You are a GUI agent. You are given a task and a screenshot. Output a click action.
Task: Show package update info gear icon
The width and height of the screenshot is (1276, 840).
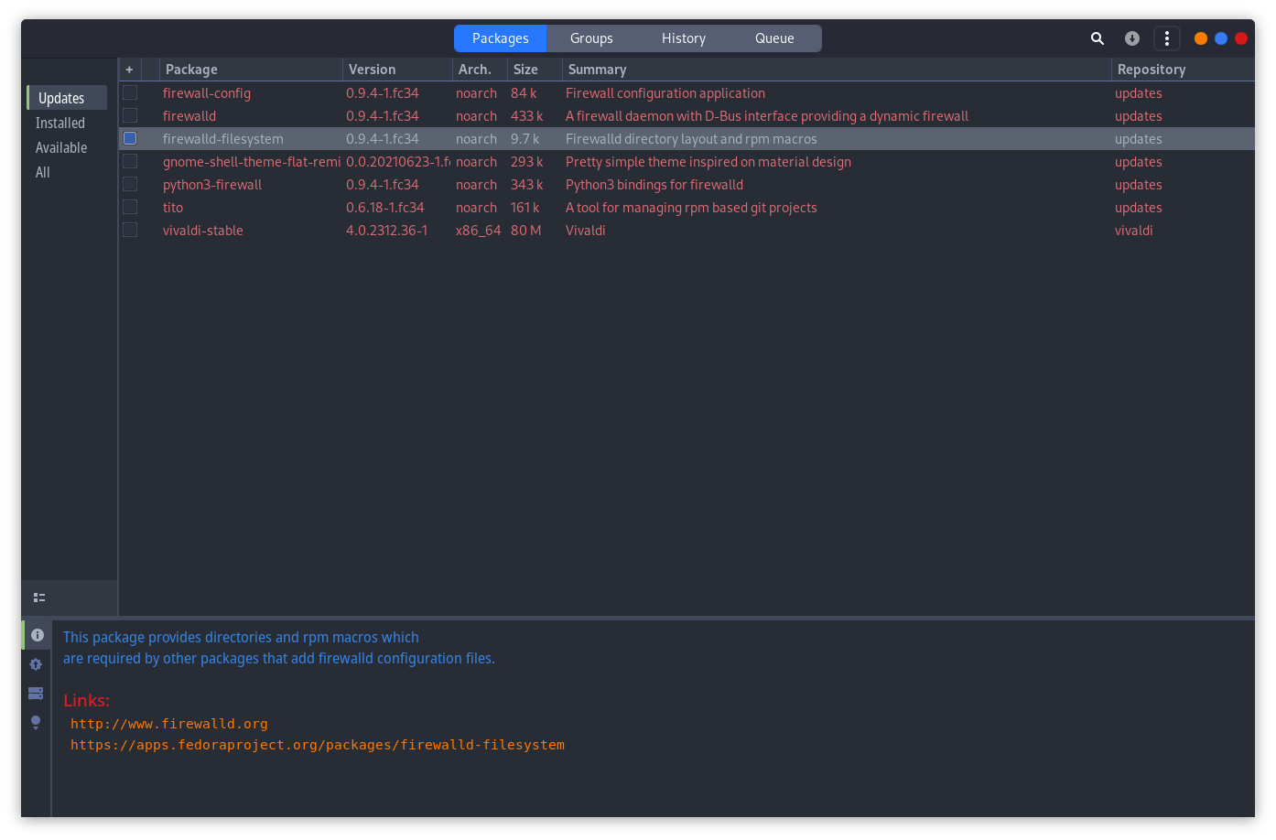[x=36, y=664]
